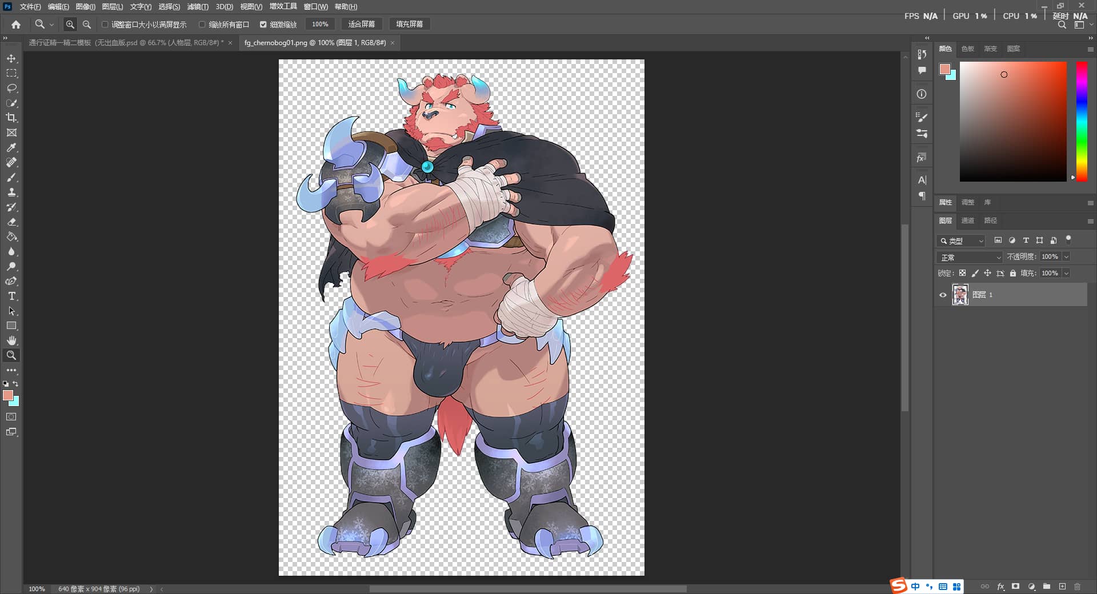This screenshot has height=594, width=1097.
Task: Switch to the 通道 tab
Action: (x=968, y=220)
